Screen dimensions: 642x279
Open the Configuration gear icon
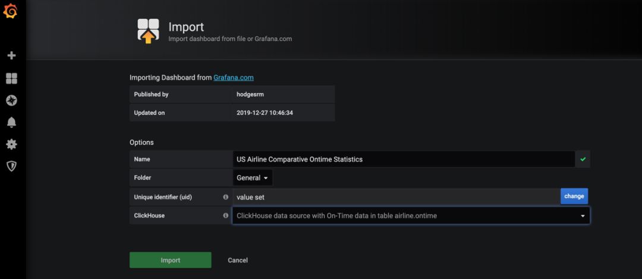click(11, 144)
